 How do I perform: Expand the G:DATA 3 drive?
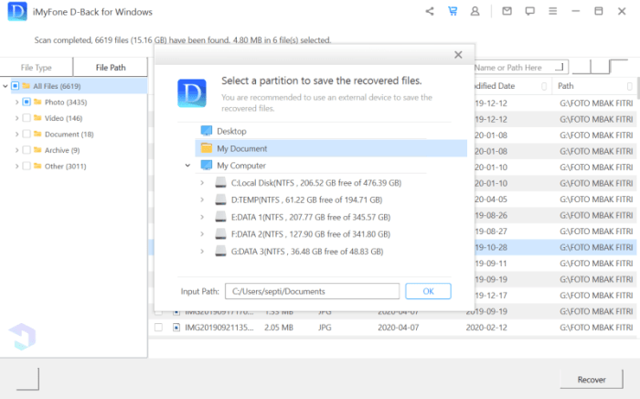pyautogui.click(x=202, y=251)
